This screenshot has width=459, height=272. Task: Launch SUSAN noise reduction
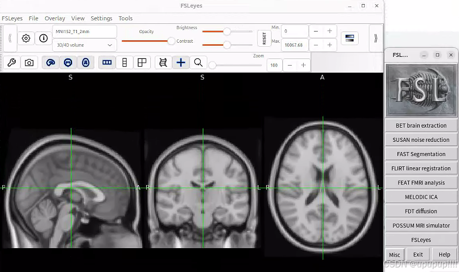coord(421,140)
